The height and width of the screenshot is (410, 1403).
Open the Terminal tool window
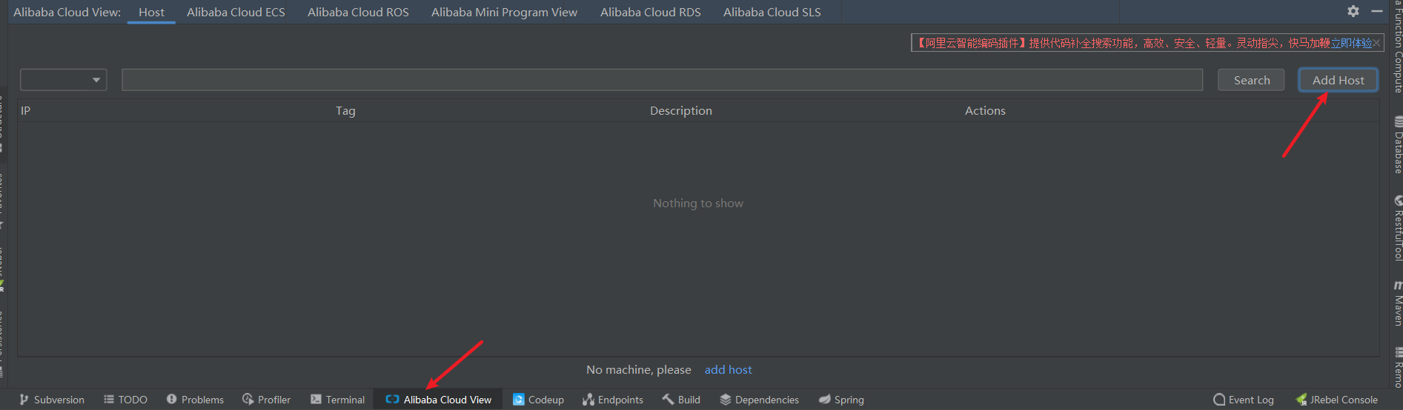(337, 400)
